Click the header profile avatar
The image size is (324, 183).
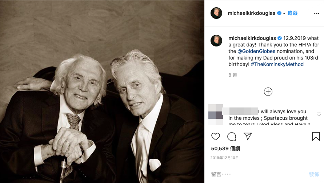pos(216,13)
